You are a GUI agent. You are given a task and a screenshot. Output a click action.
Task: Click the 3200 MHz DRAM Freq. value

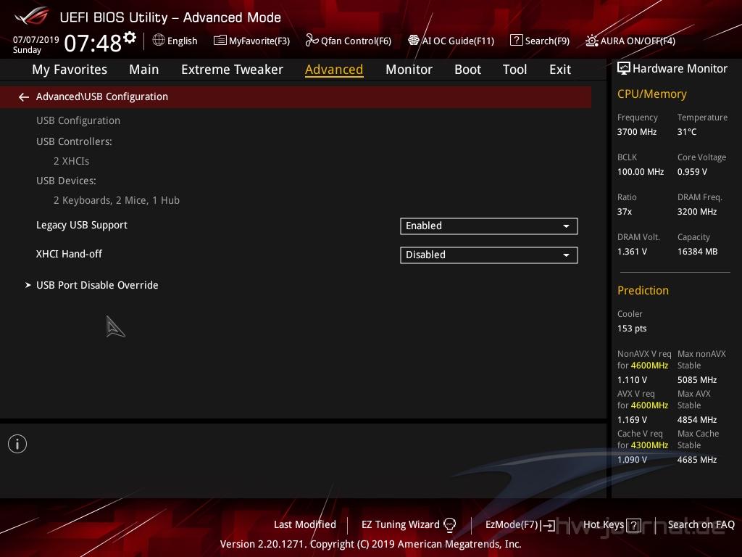[696, 212]
